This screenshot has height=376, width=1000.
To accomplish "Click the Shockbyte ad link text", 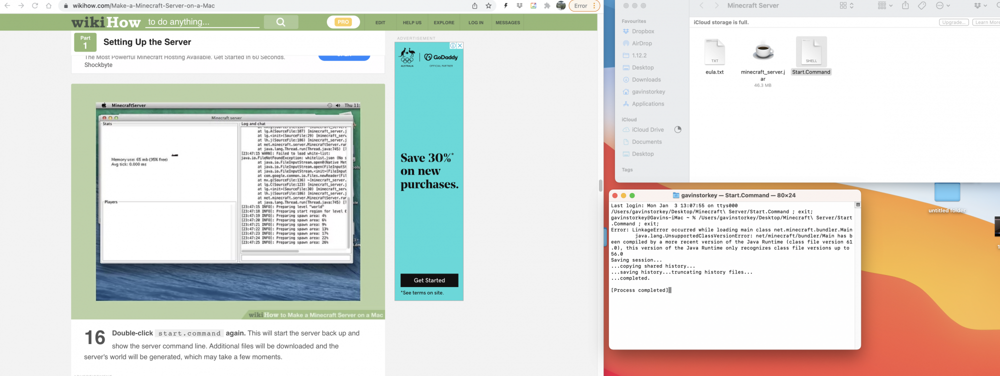I will (98, 65).
